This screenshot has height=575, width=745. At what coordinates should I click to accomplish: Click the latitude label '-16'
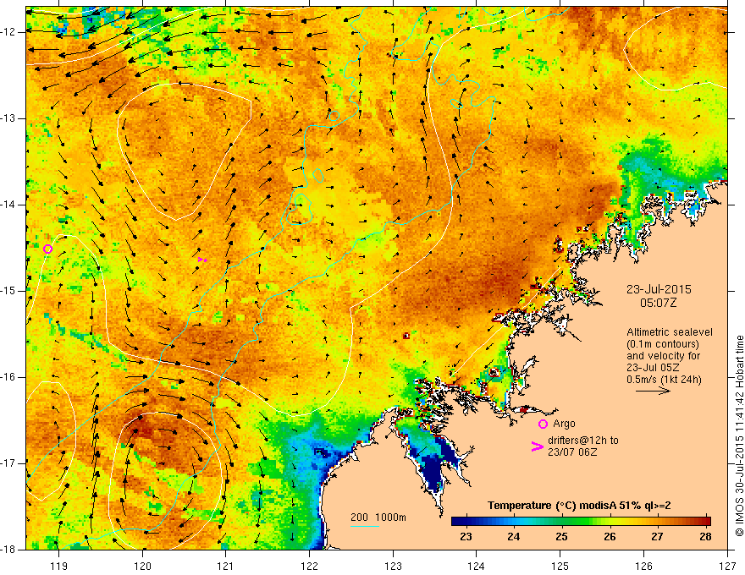[x=9, y=376]
